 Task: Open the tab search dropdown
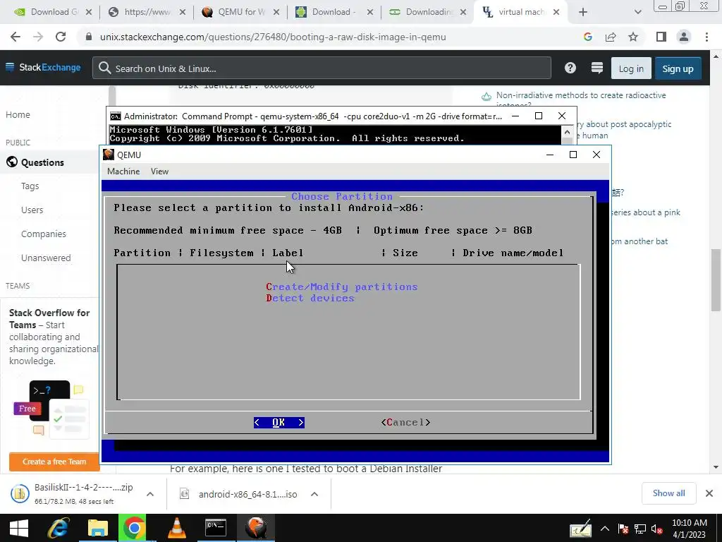click(x=637, y=12)
